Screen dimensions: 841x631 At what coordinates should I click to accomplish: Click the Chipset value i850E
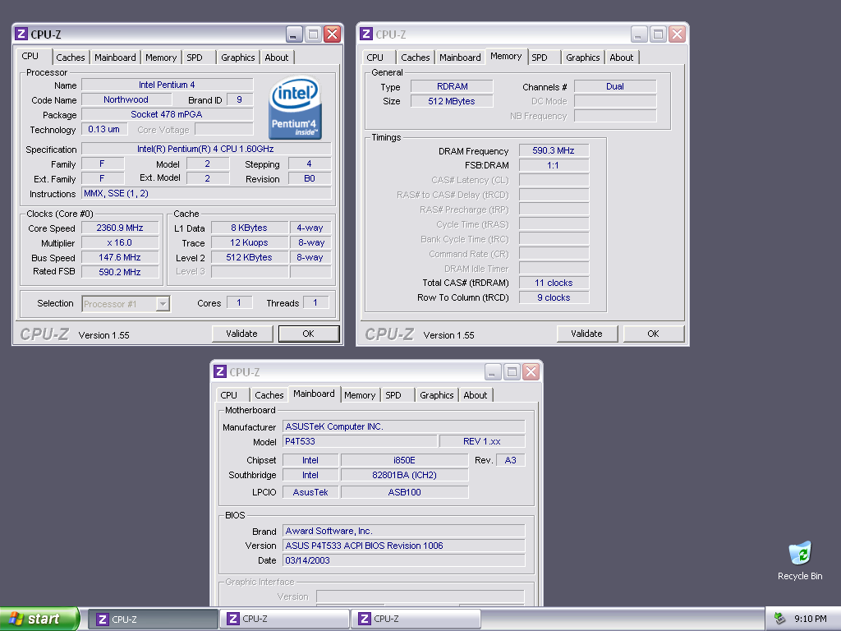pyautogui.click(x=404, y=460)
